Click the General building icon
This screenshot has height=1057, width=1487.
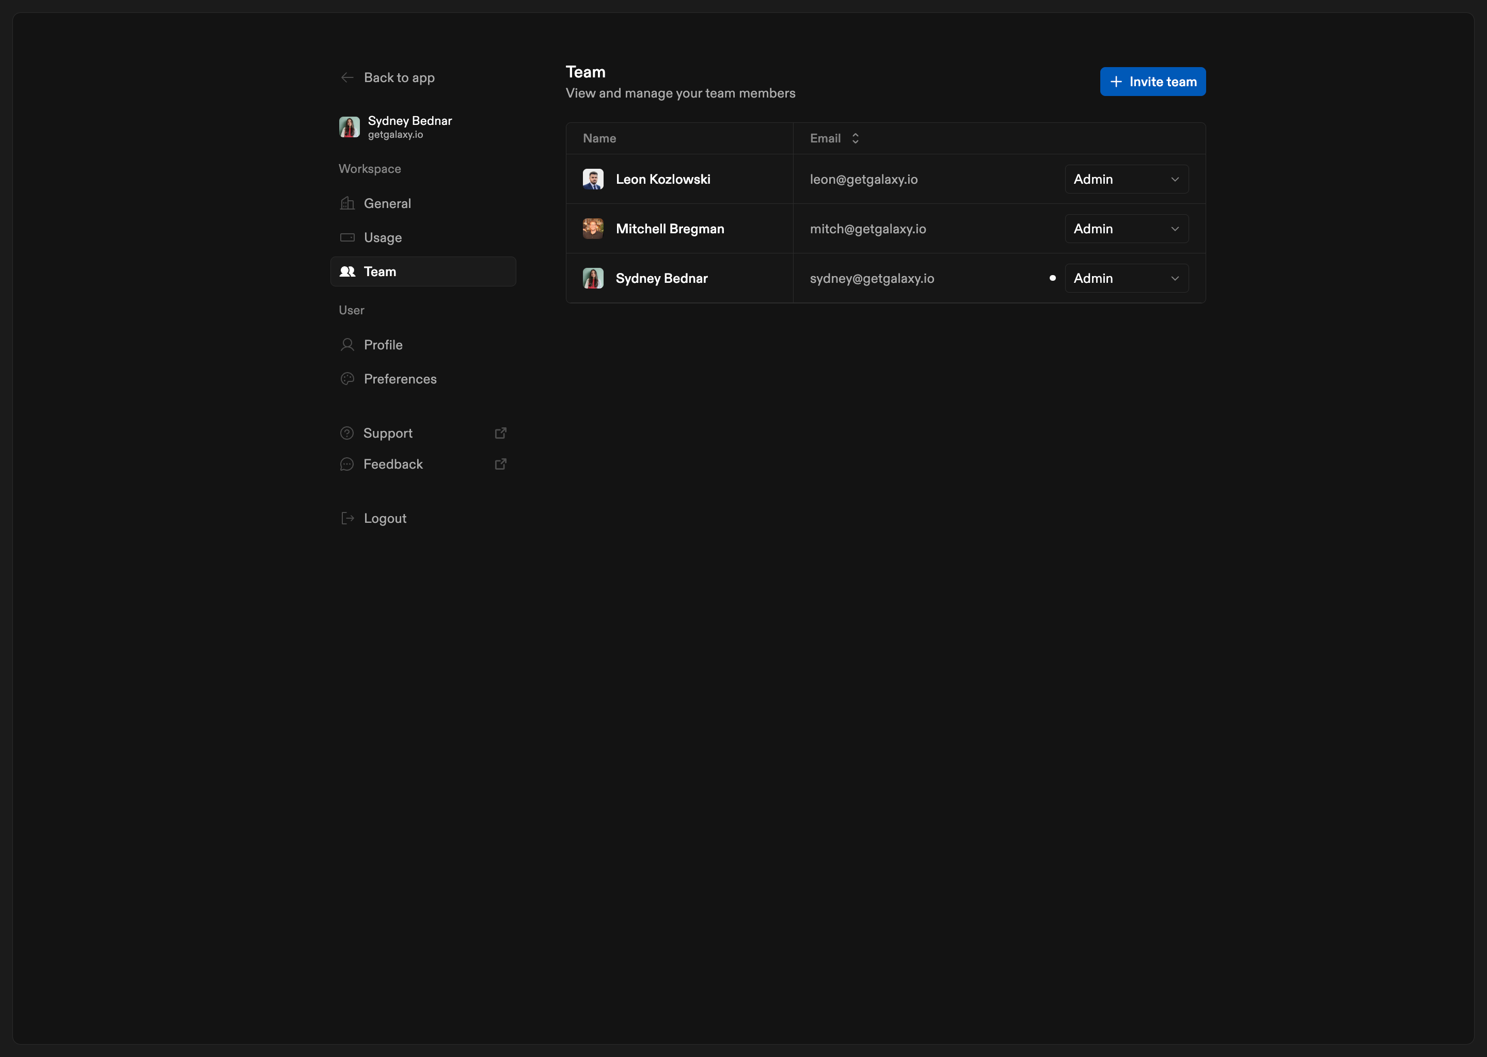(347, 204)
